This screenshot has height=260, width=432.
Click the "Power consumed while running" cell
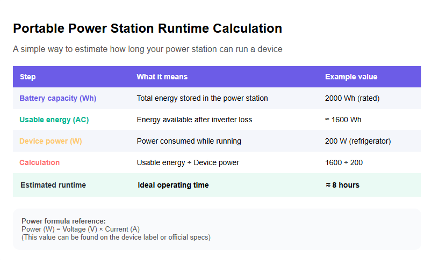click(x=189, y=141)
